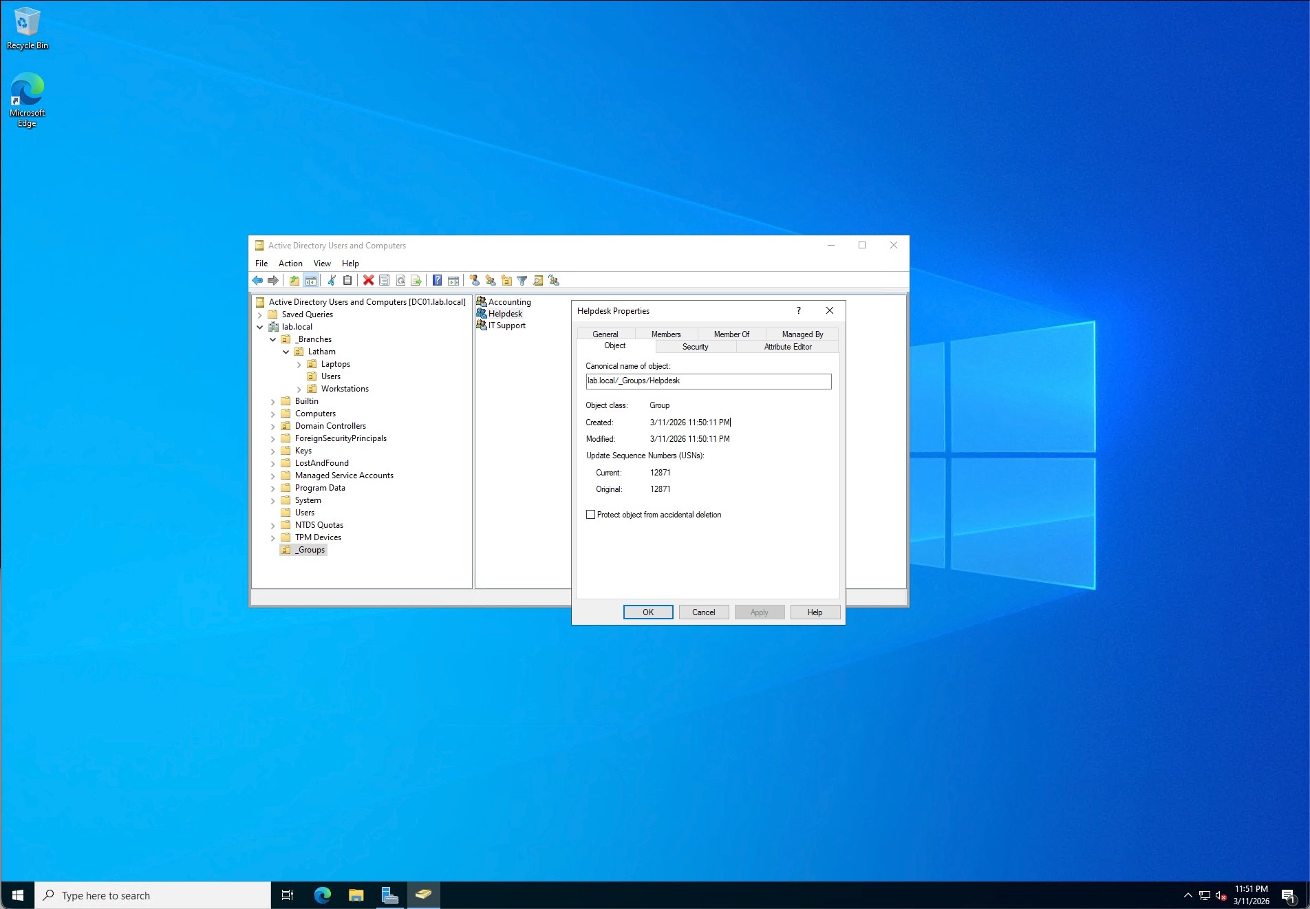
Task: Collapse the Latham organizational unit
Action: (286, 352)
